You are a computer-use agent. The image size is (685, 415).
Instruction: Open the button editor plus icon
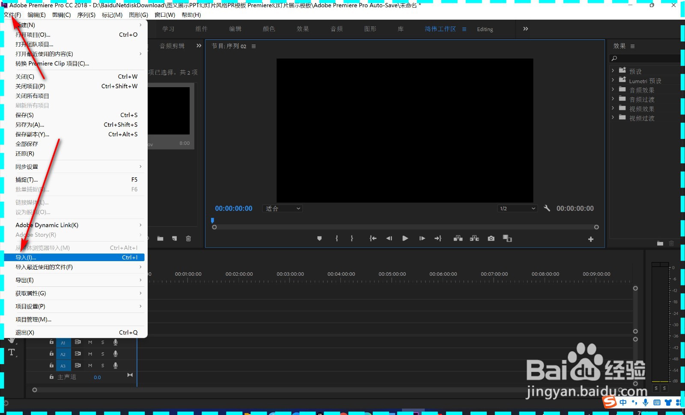[x=591, y=239]
